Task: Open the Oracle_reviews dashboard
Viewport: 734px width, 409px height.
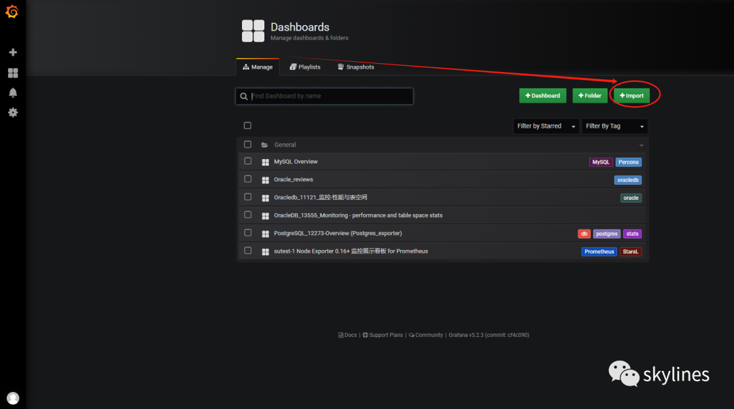Action: [x=294, y=179]
